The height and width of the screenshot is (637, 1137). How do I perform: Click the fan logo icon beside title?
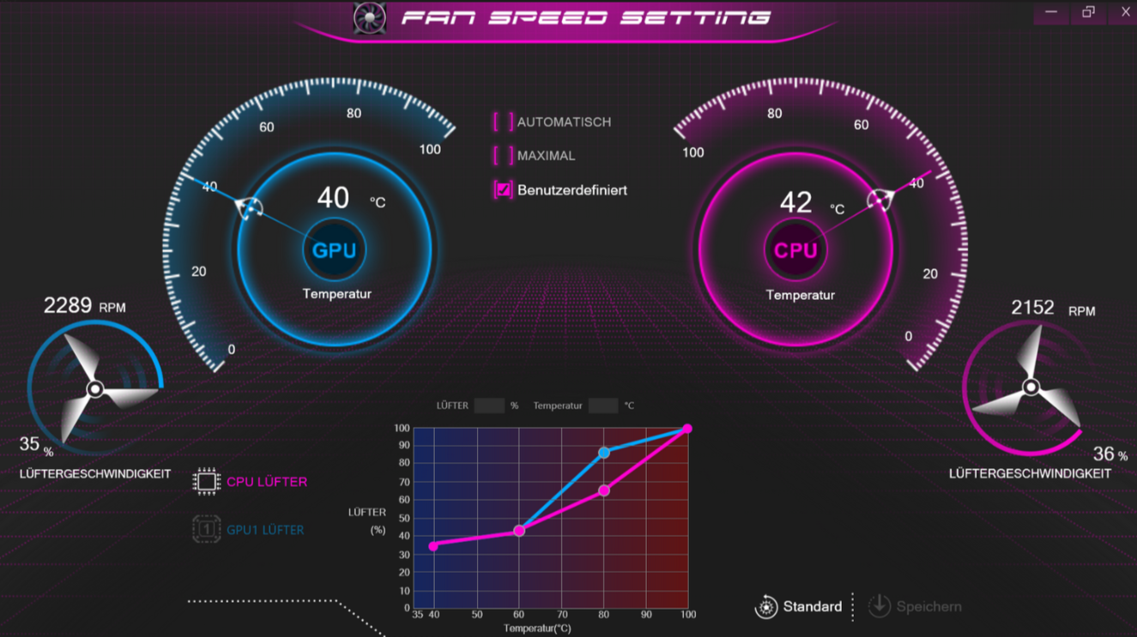pyautogui.click(x=370, y=18)
